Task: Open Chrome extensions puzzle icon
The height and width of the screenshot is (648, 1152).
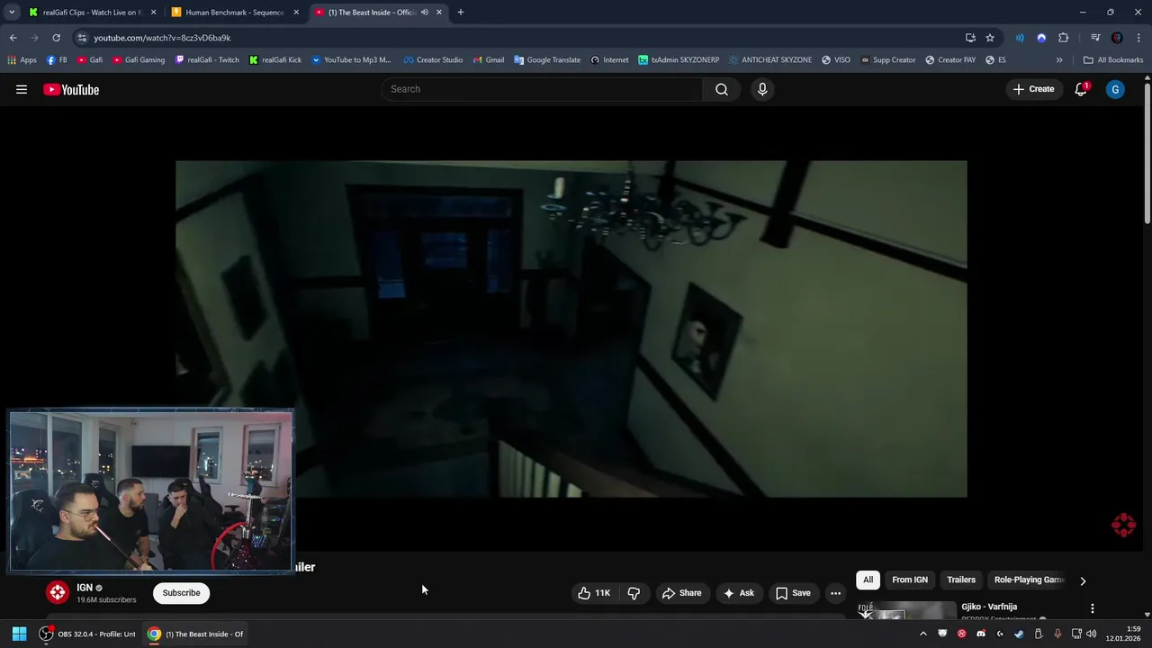Action: click(x=1063, y=38)
